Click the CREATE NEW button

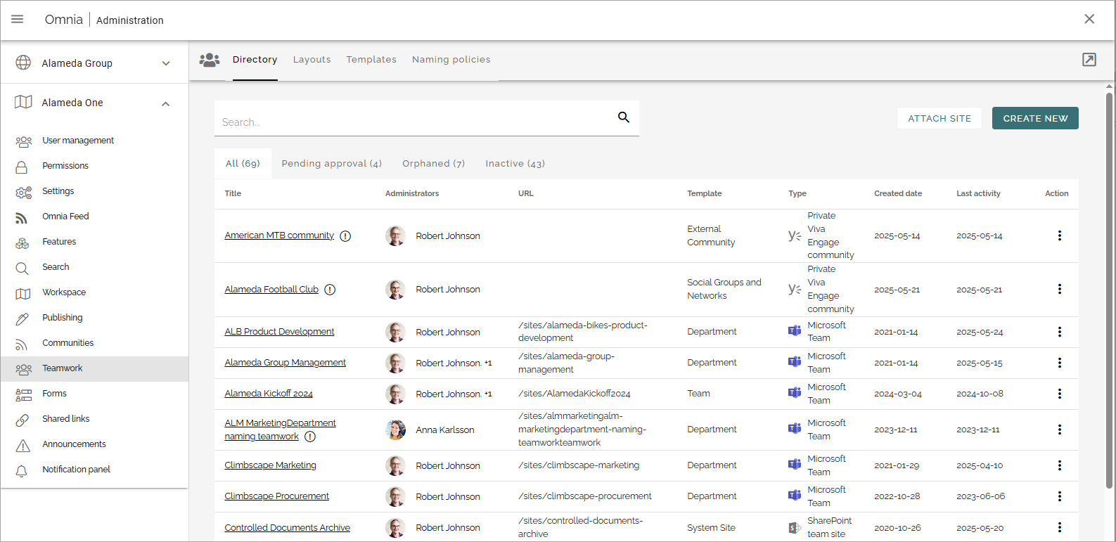coord(1035,118)
